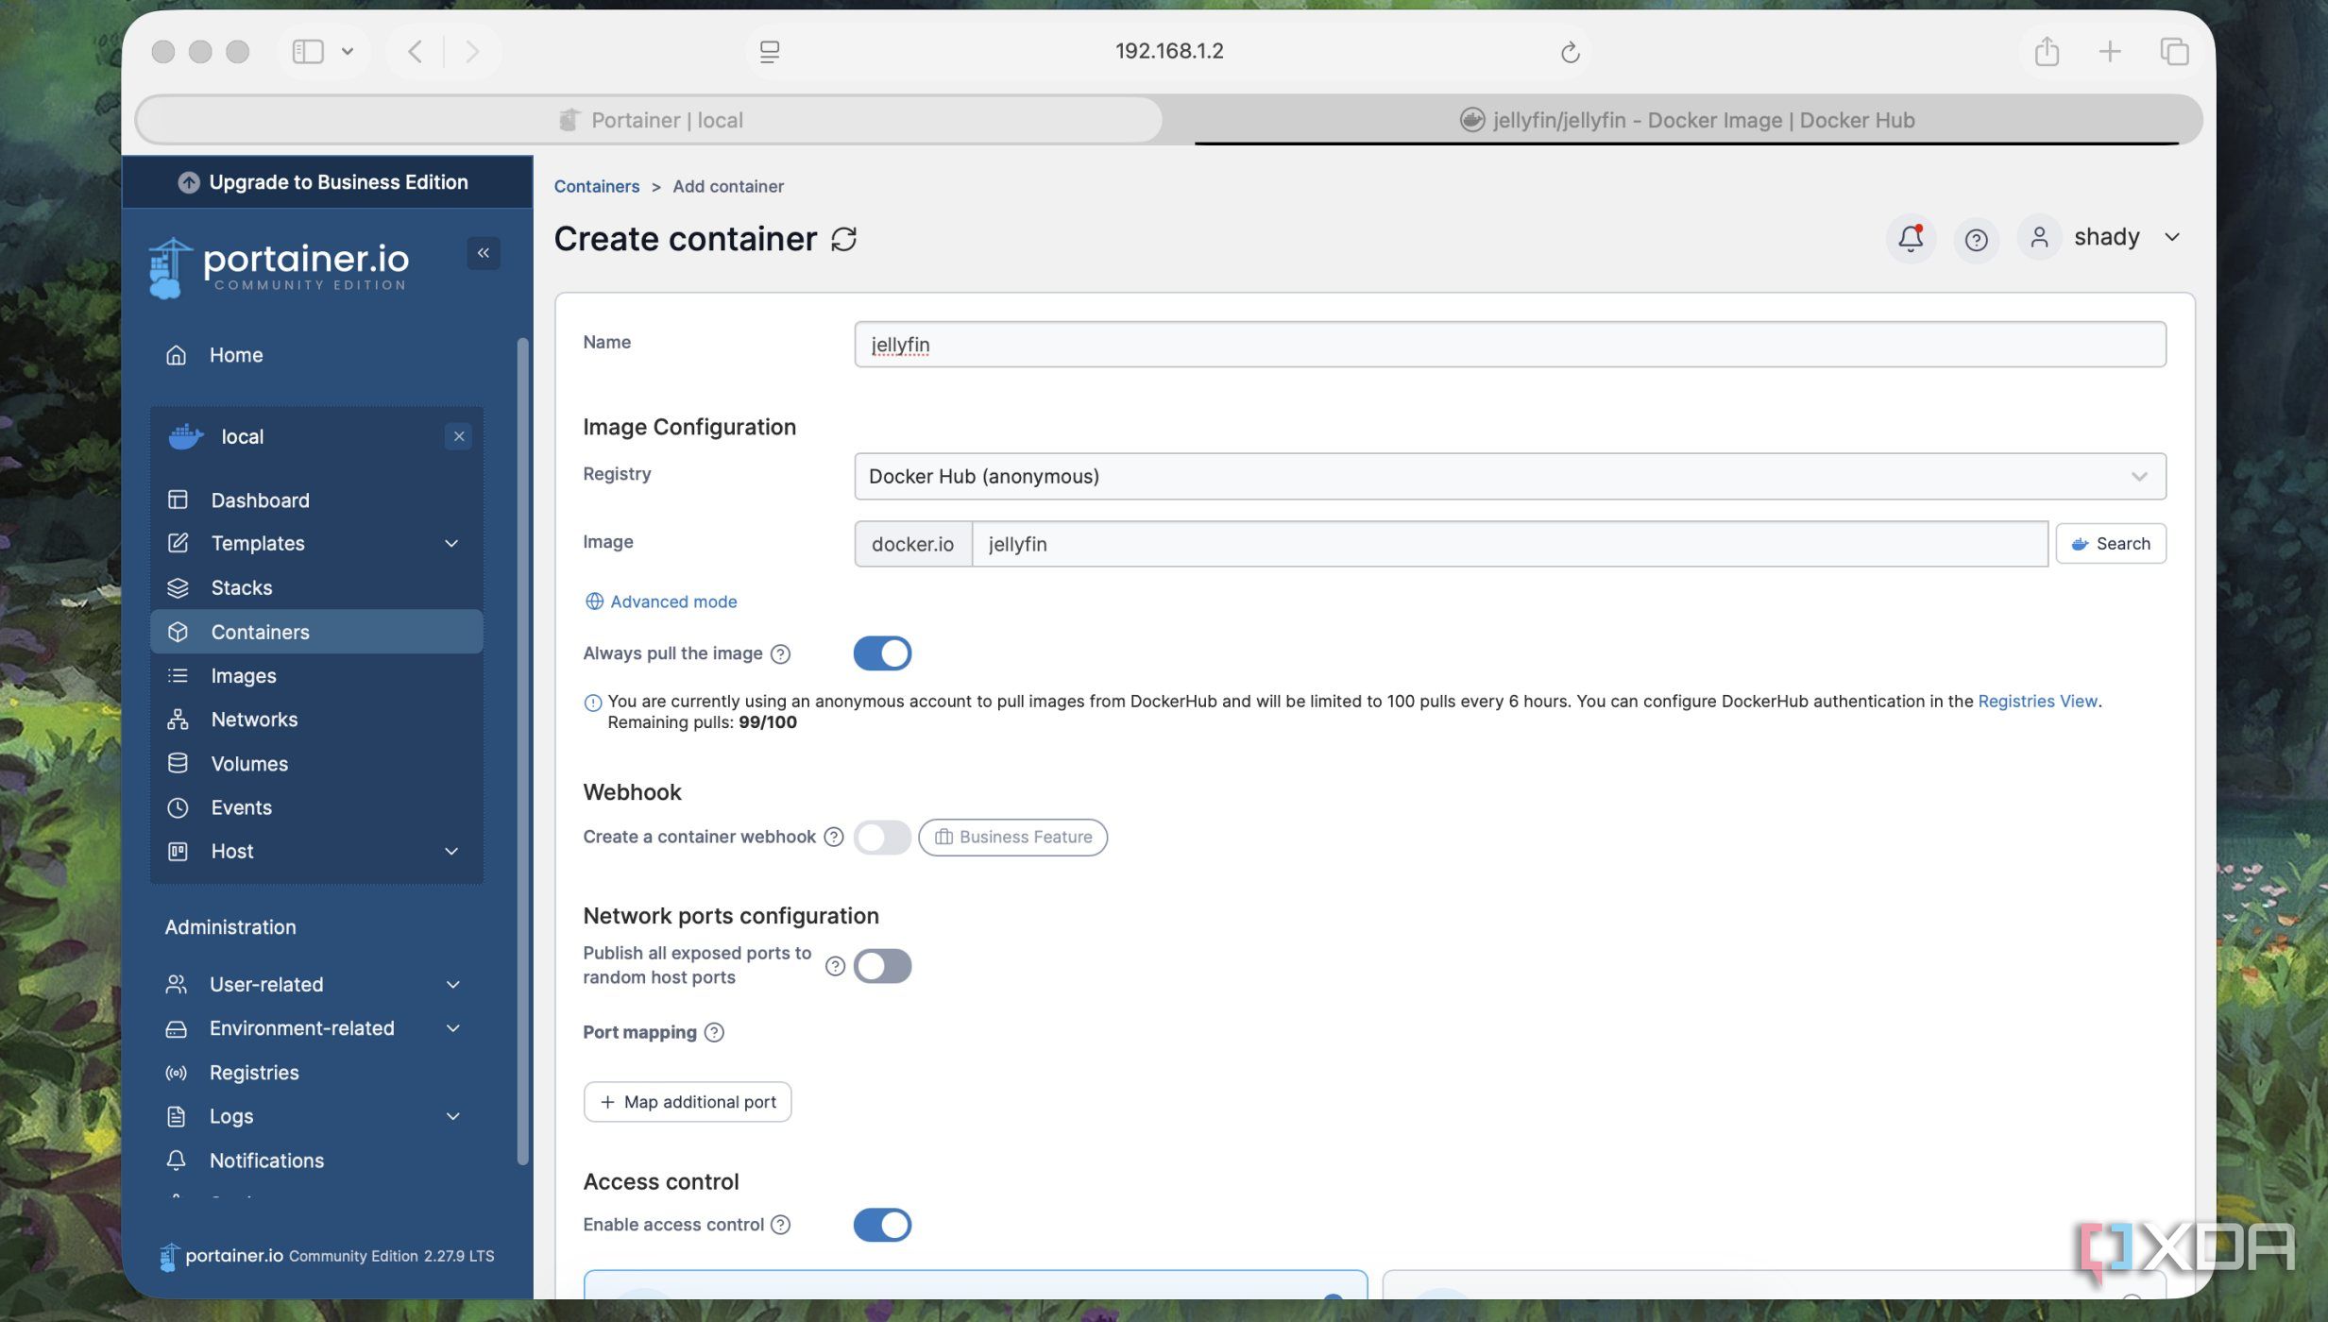Viewport: 2328px width, 1322px height.
Task: Toggle the Create a container webhook switch
Action: tap(881, 837)
